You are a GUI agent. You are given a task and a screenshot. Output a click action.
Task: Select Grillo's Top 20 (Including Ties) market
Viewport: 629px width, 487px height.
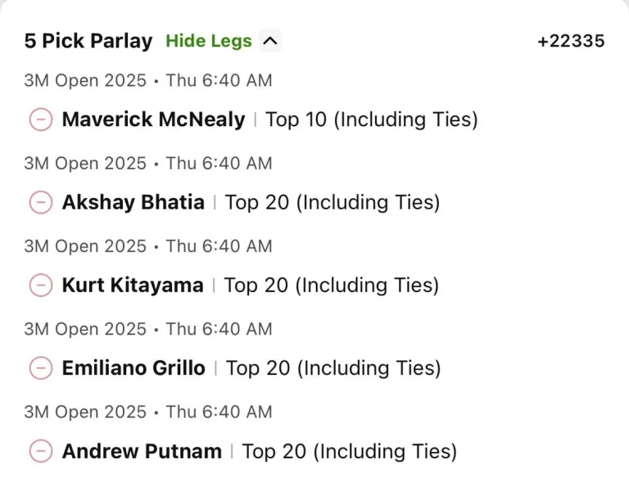pos(333,368)
